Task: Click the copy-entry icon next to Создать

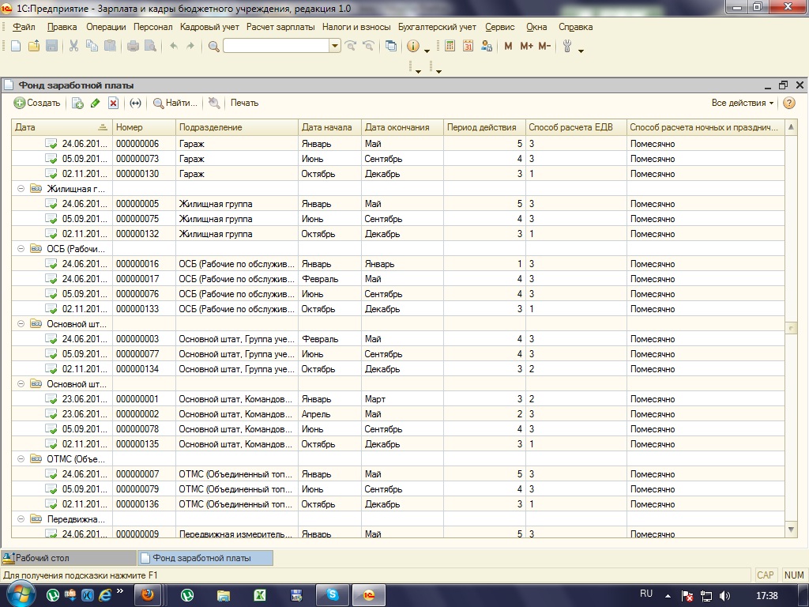Action: pos(77,104)
